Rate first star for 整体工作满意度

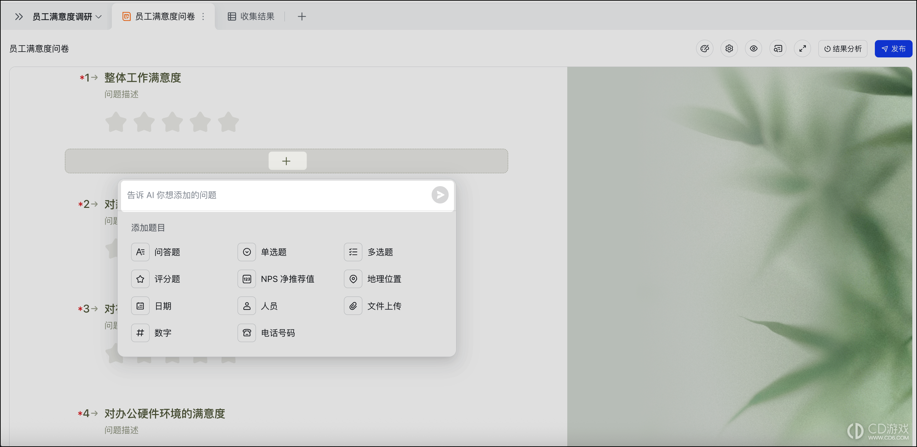(116, 122)
